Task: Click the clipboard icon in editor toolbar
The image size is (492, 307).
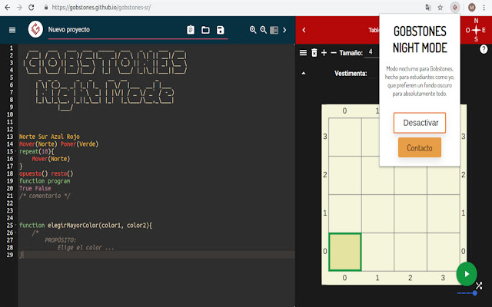Action: (x=191, y=30)
